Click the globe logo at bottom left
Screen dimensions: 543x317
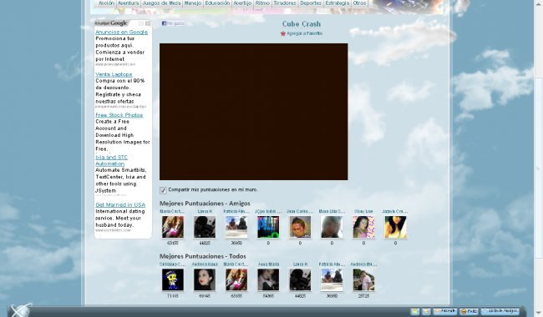(19, 310)
